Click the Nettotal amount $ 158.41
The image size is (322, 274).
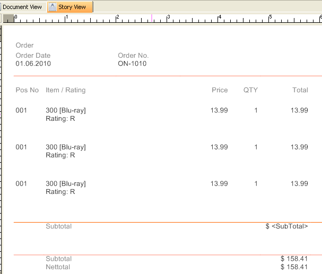(294, 267)
